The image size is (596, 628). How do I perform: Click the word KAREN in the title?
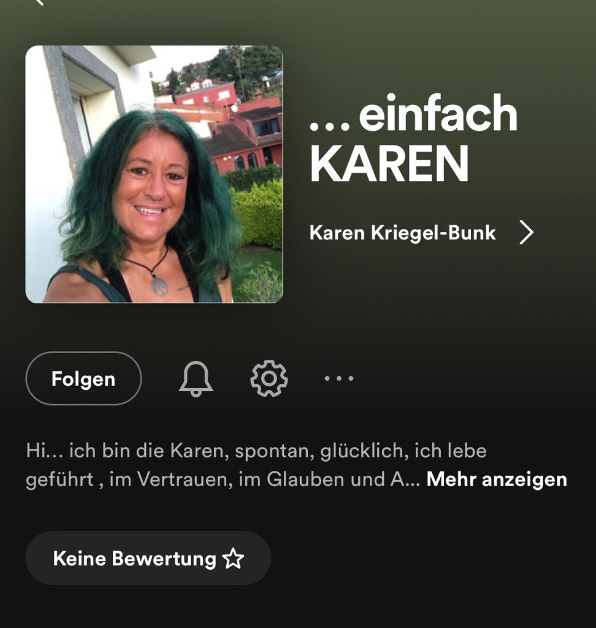(389, 163)
